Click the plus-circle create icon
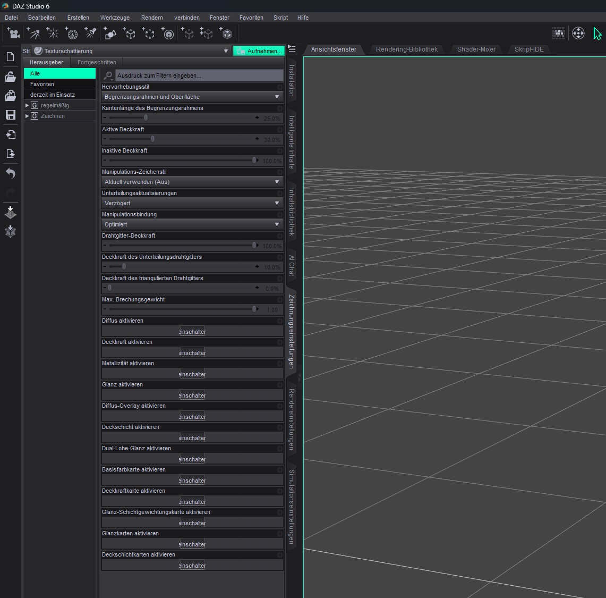Screen dimensions: 606x598 pos(168,33)
